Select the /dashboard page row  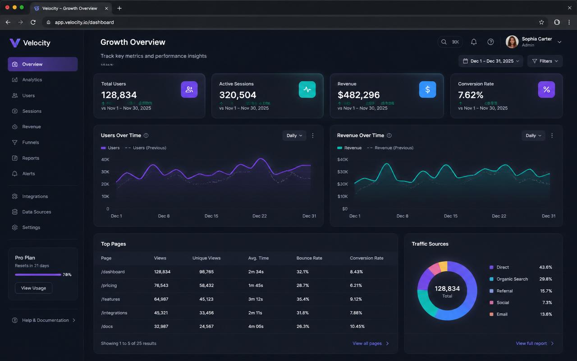click(x=246, y=272)
